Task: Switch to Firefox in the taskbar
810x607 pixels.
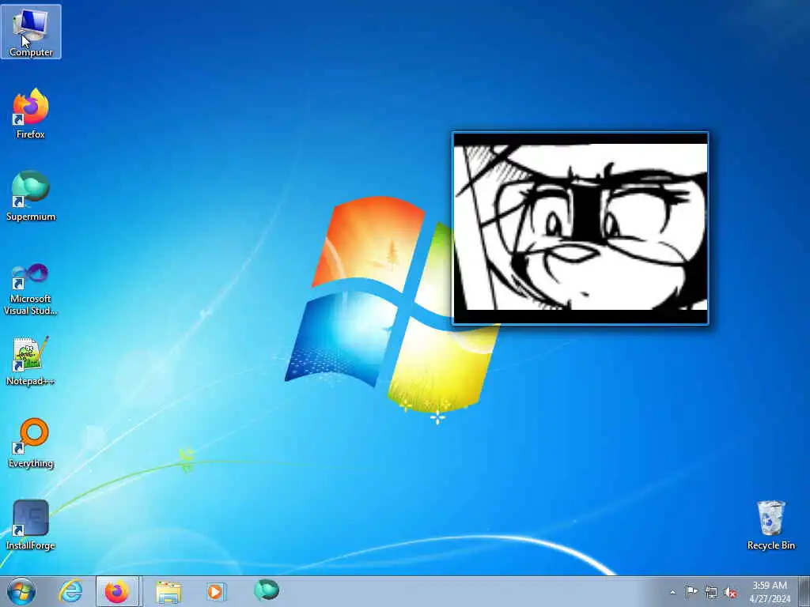Action: (117, 591)
